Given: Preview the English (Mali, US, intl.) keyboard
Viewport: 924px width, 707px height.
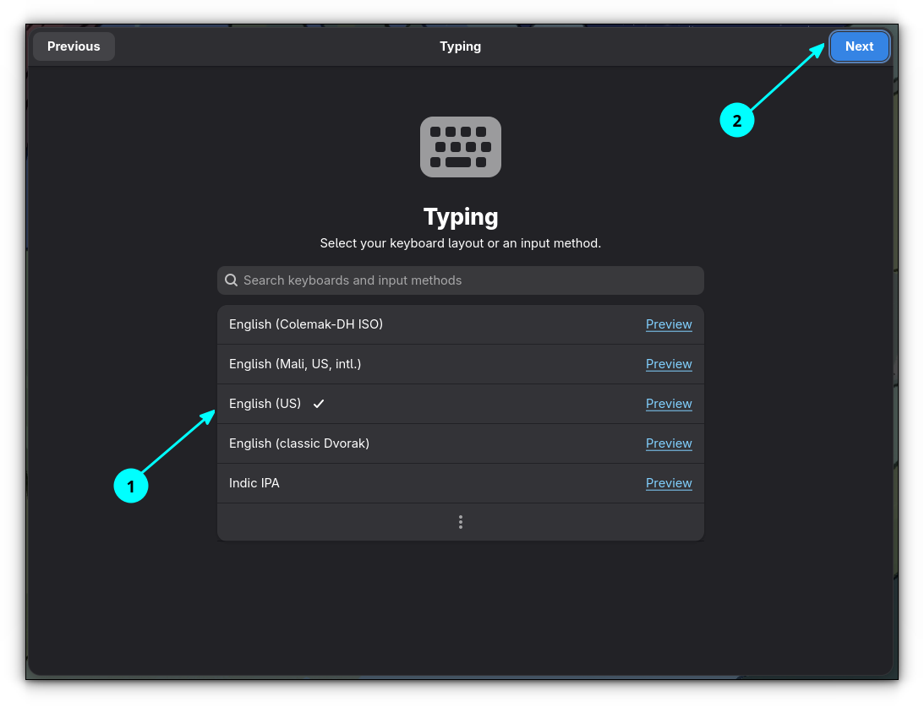Looking at the screenshot, I should (x=669, y=363).
